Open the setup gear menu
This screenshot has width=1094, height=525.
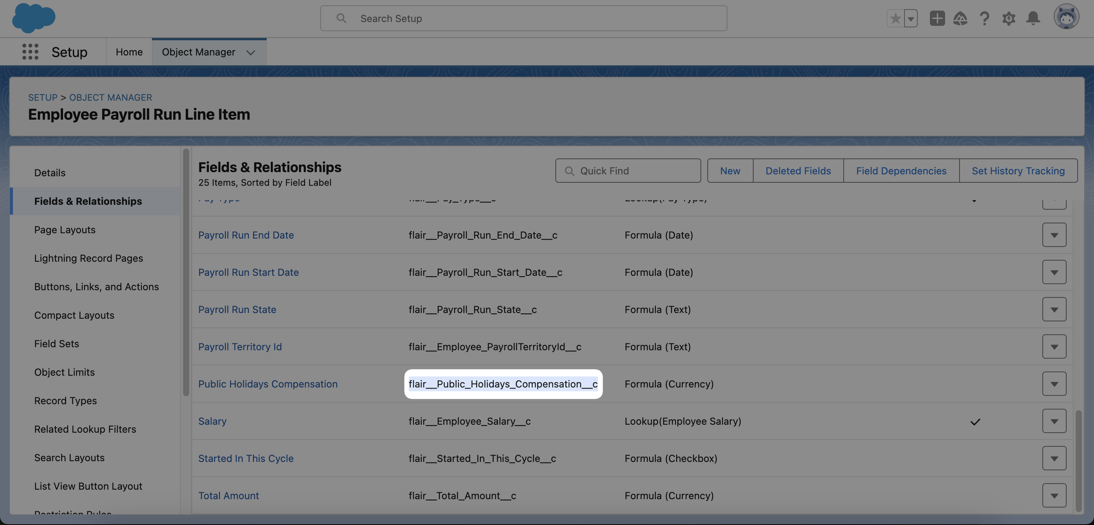pyautogui.click(x=1009, y=18)
